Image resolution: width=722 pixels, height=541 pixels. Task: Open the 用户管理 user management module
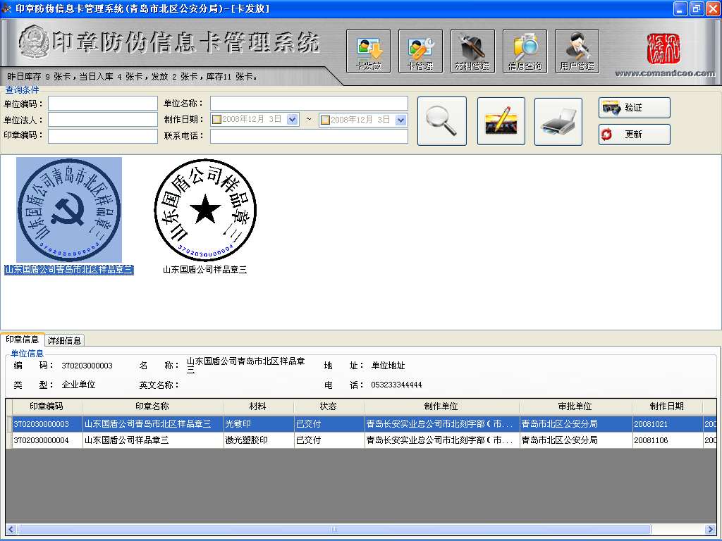[x=577, y=51]
